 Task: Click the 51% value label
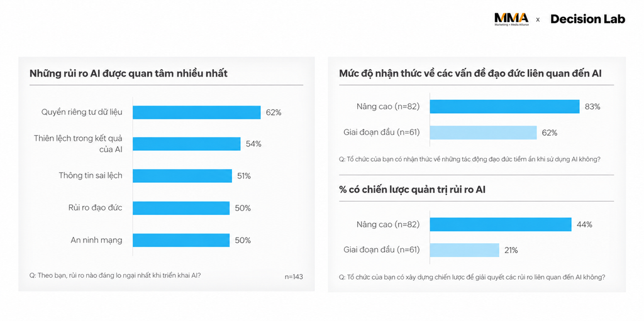pos(244,176)
